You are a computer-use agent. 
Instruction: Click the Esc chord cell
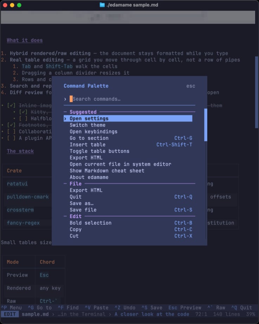click(x=44, y=275)
